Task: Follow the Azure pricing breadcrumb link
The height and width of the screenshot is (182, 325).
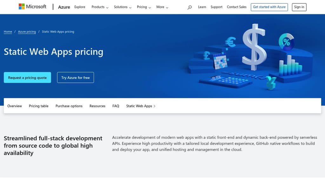Action: [x=27, y=32]
